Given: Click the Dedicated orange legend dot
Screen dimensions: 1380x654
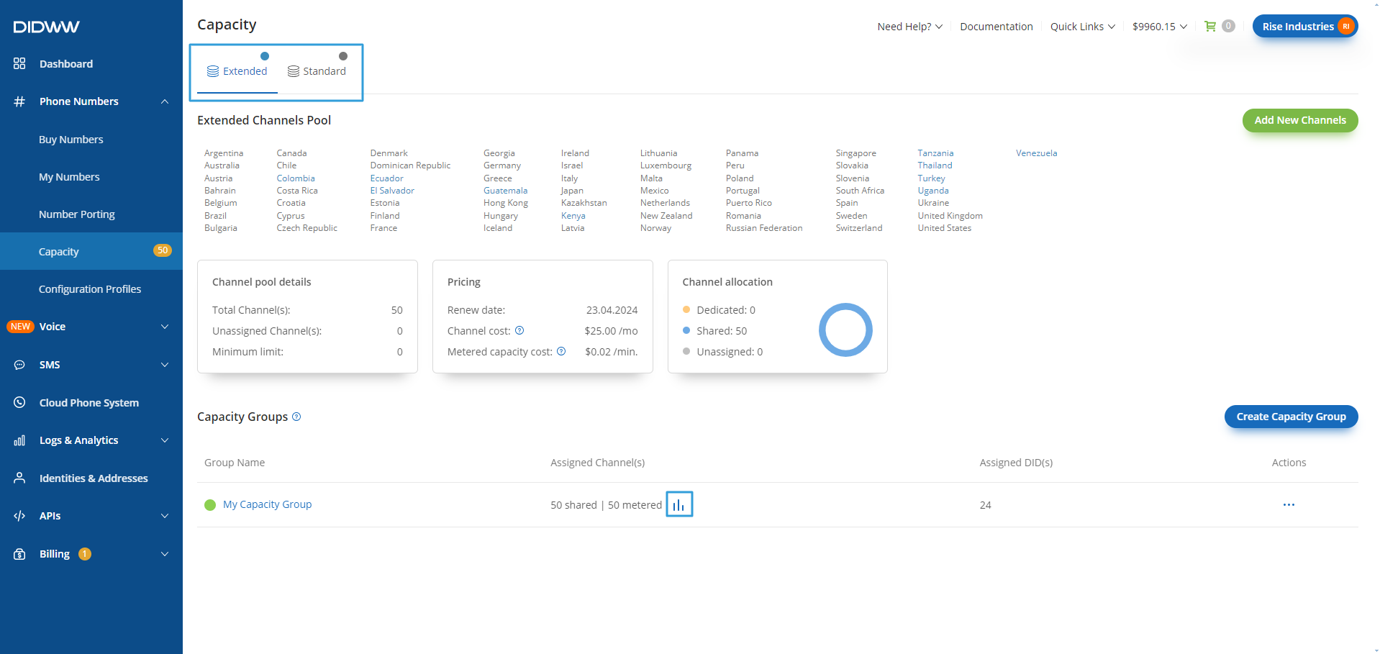Looking at the screenshot, I should tap(686, 309).
